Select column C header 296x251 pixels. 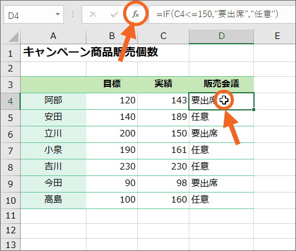click(x=163, y=37)
